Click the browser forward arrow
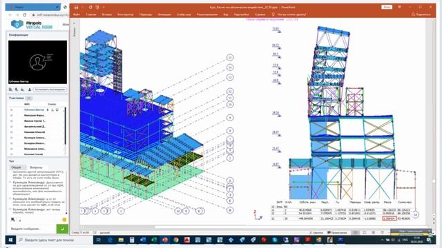 coord(17,15)
